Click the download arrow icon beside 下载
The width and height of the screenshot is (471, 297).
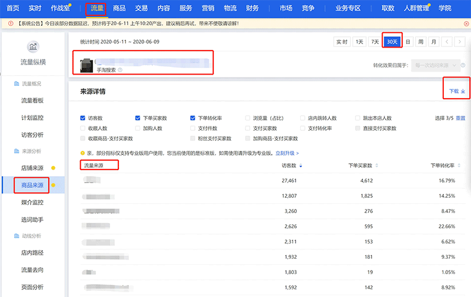463,92
